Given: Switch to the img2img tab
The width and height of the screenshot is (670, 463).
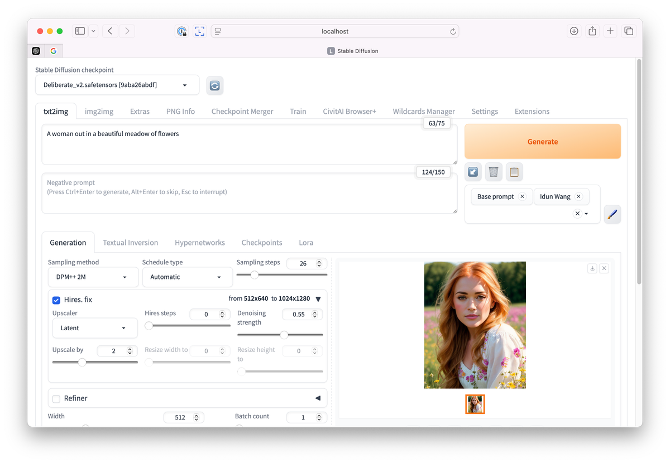Looking at the screenshot, I should (99, 111).
